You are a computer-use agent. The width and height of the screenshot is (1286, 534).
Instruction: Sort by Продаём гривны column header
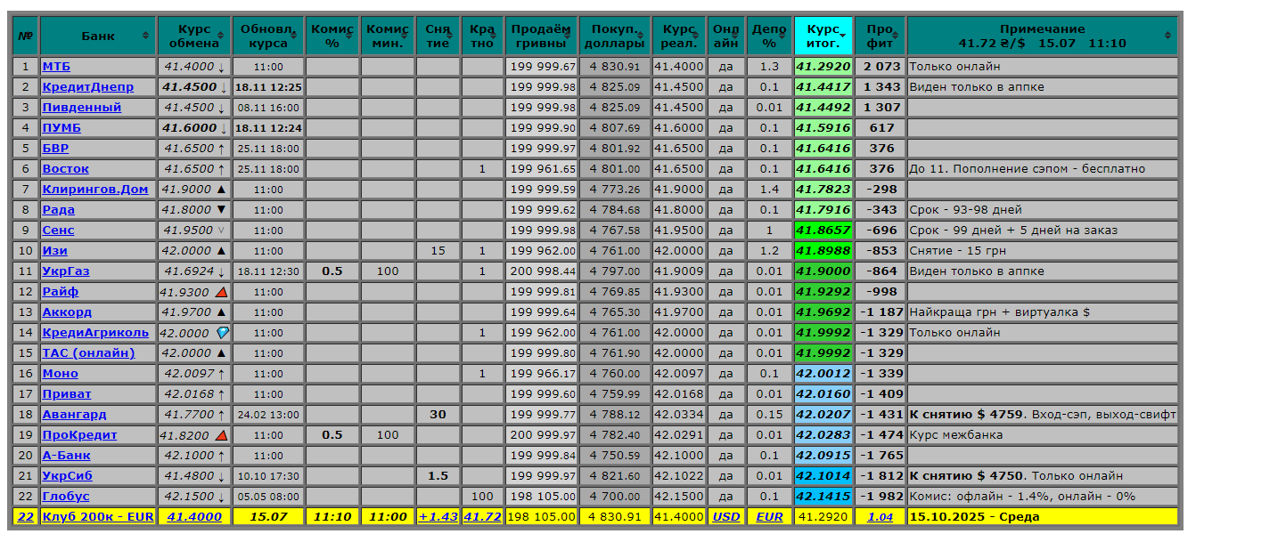tap(541, 36)
